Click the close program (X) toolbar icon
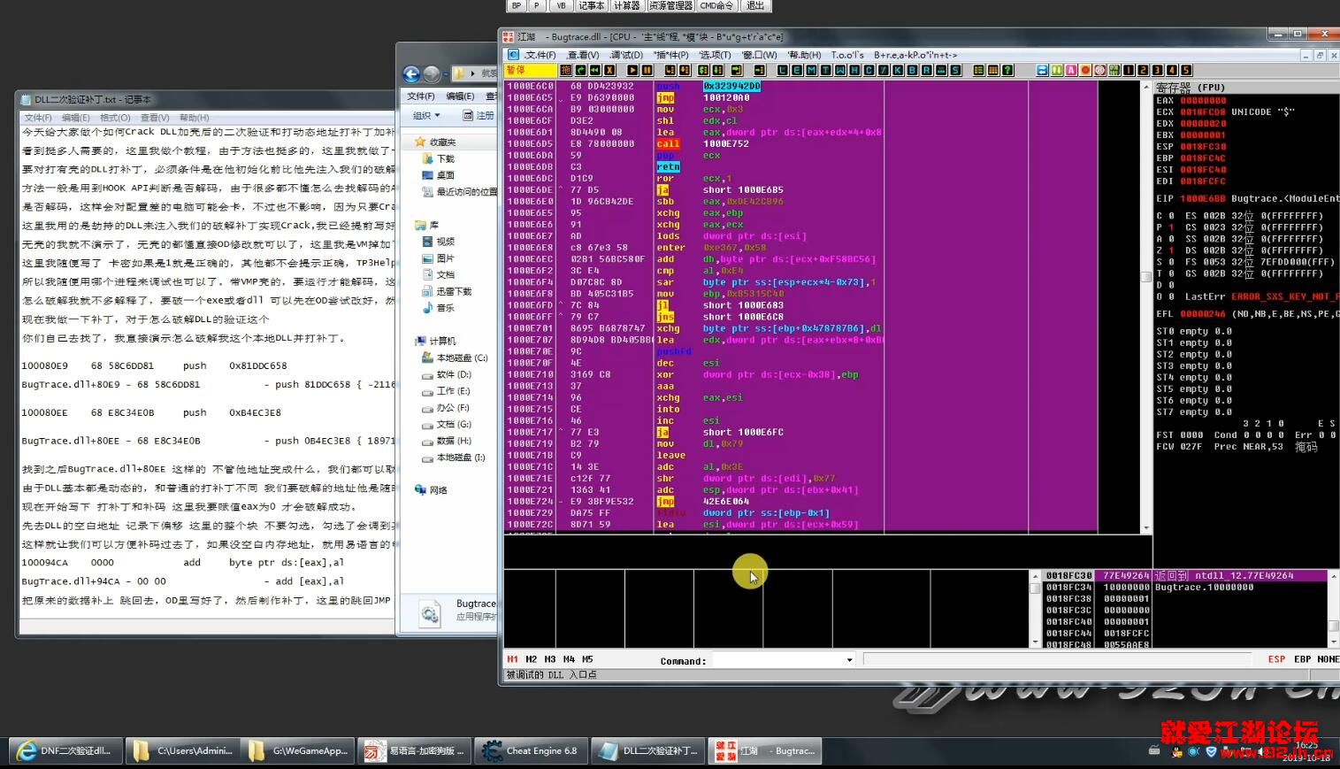 tap(609, 70)
